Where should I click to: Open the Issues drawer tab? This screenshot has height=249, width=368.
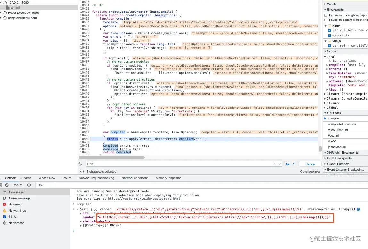(x=67, y=178)
